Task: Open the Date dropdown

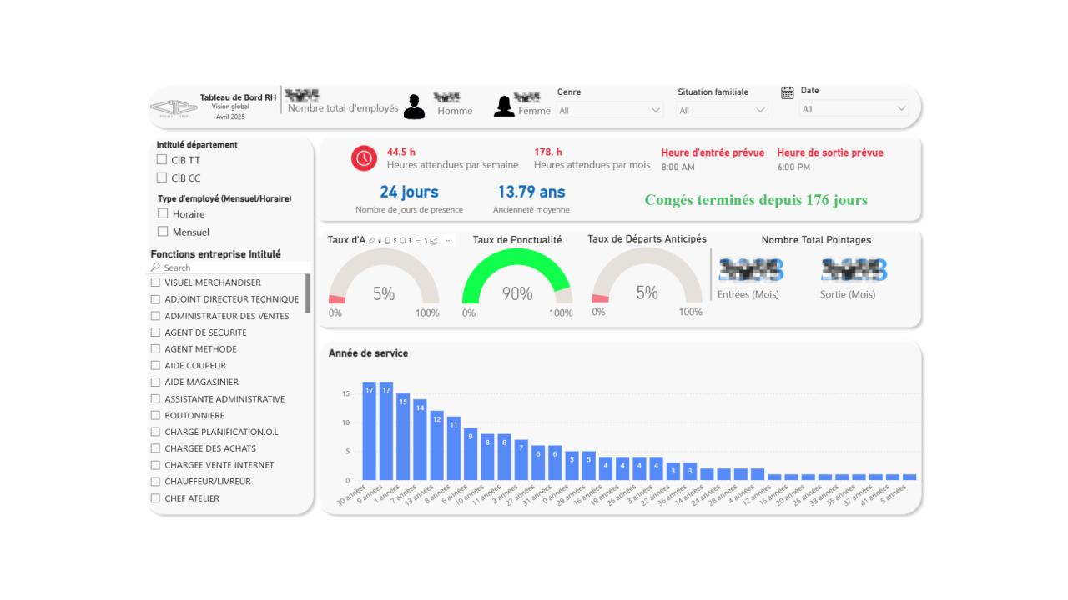Action: [x=854, y=108]
